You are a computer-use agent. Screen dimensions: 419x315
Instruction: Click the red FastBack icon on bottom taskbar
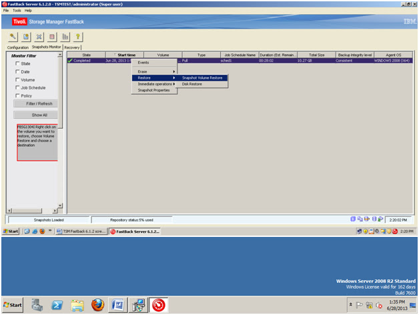[159, 305]
